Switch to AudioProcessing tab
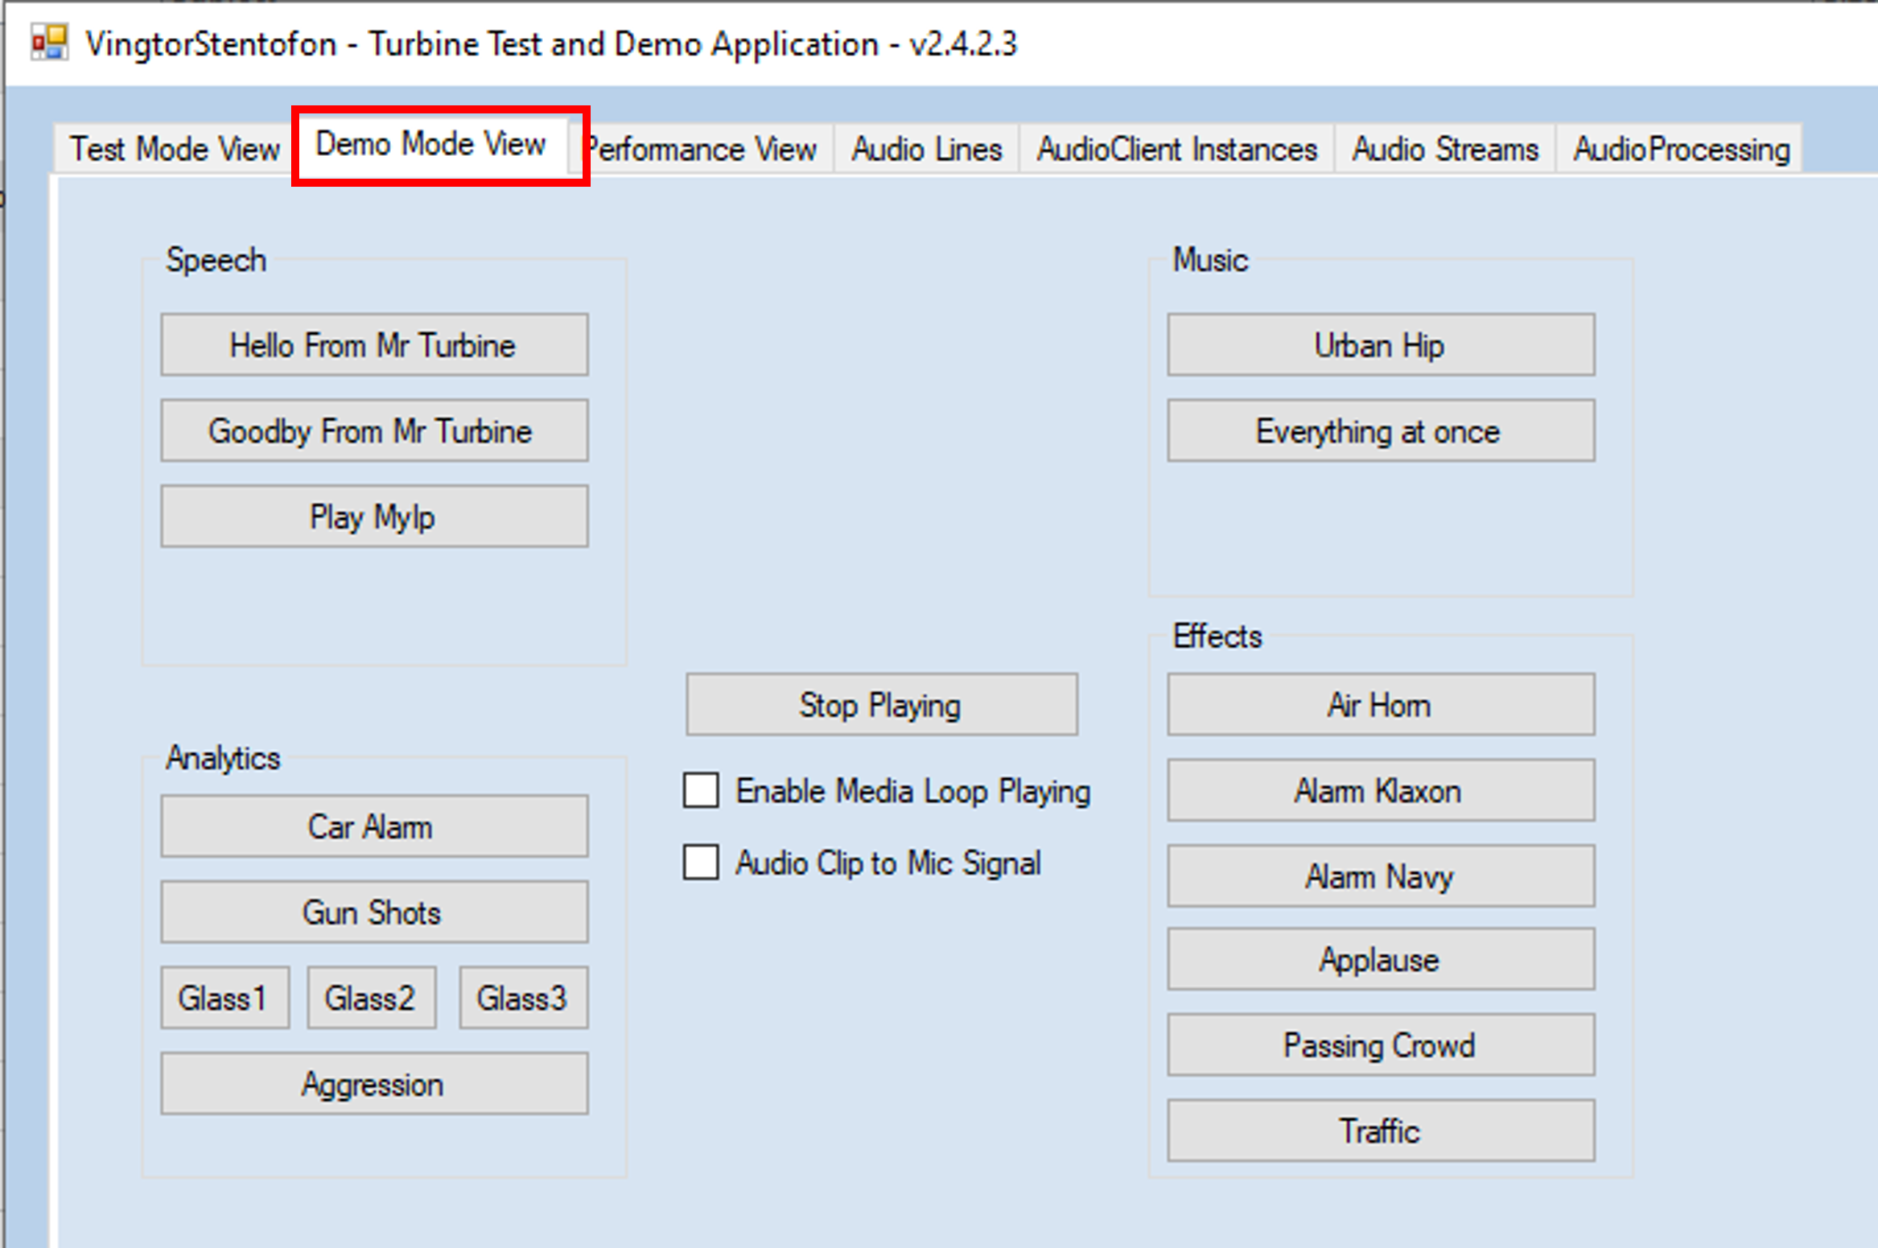The image size is (1878, 1248). pyautogui.click(x=1681, y=149)
